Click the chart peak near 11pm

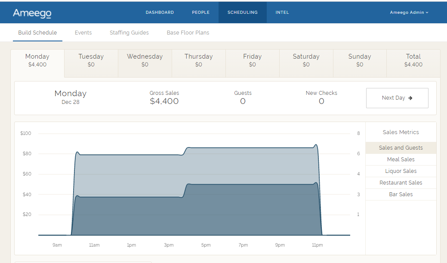click(316, 145)
